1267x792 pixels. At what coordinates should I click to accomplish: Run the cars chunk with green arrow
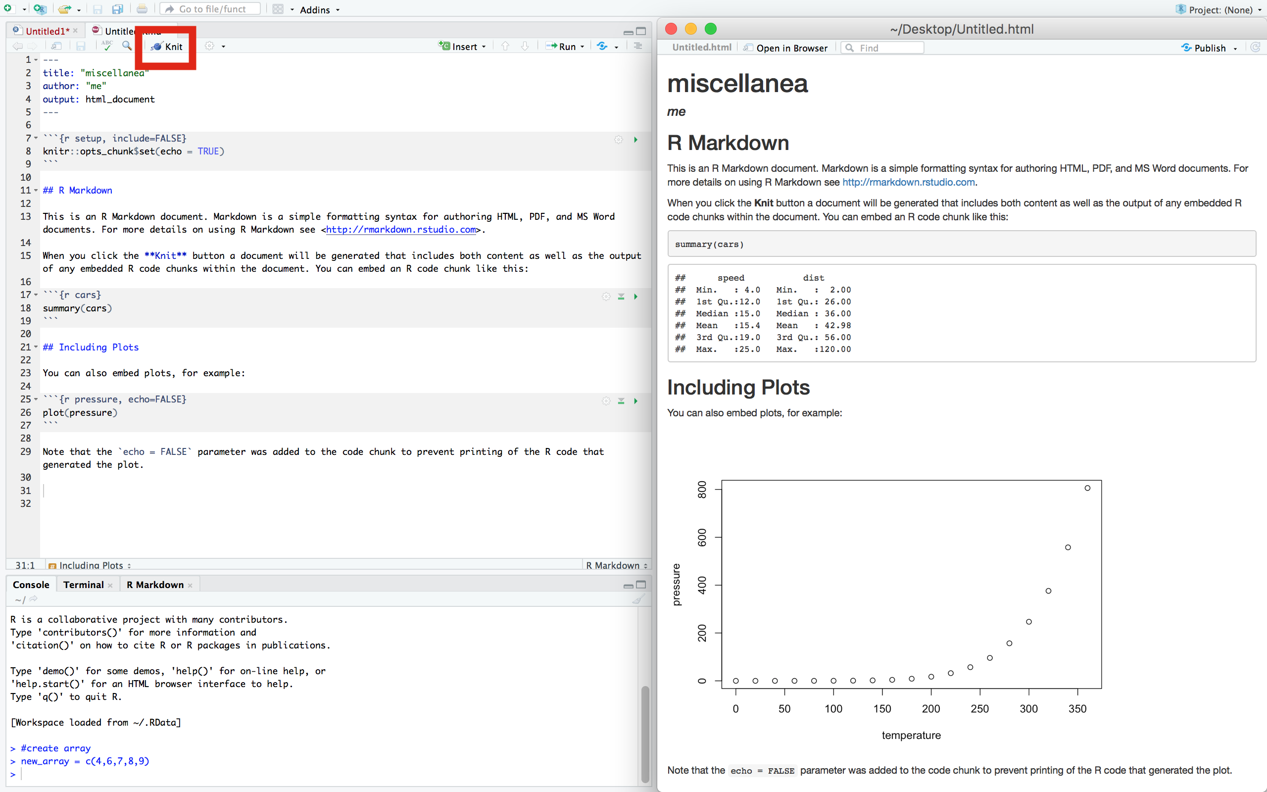pos(635,297)
